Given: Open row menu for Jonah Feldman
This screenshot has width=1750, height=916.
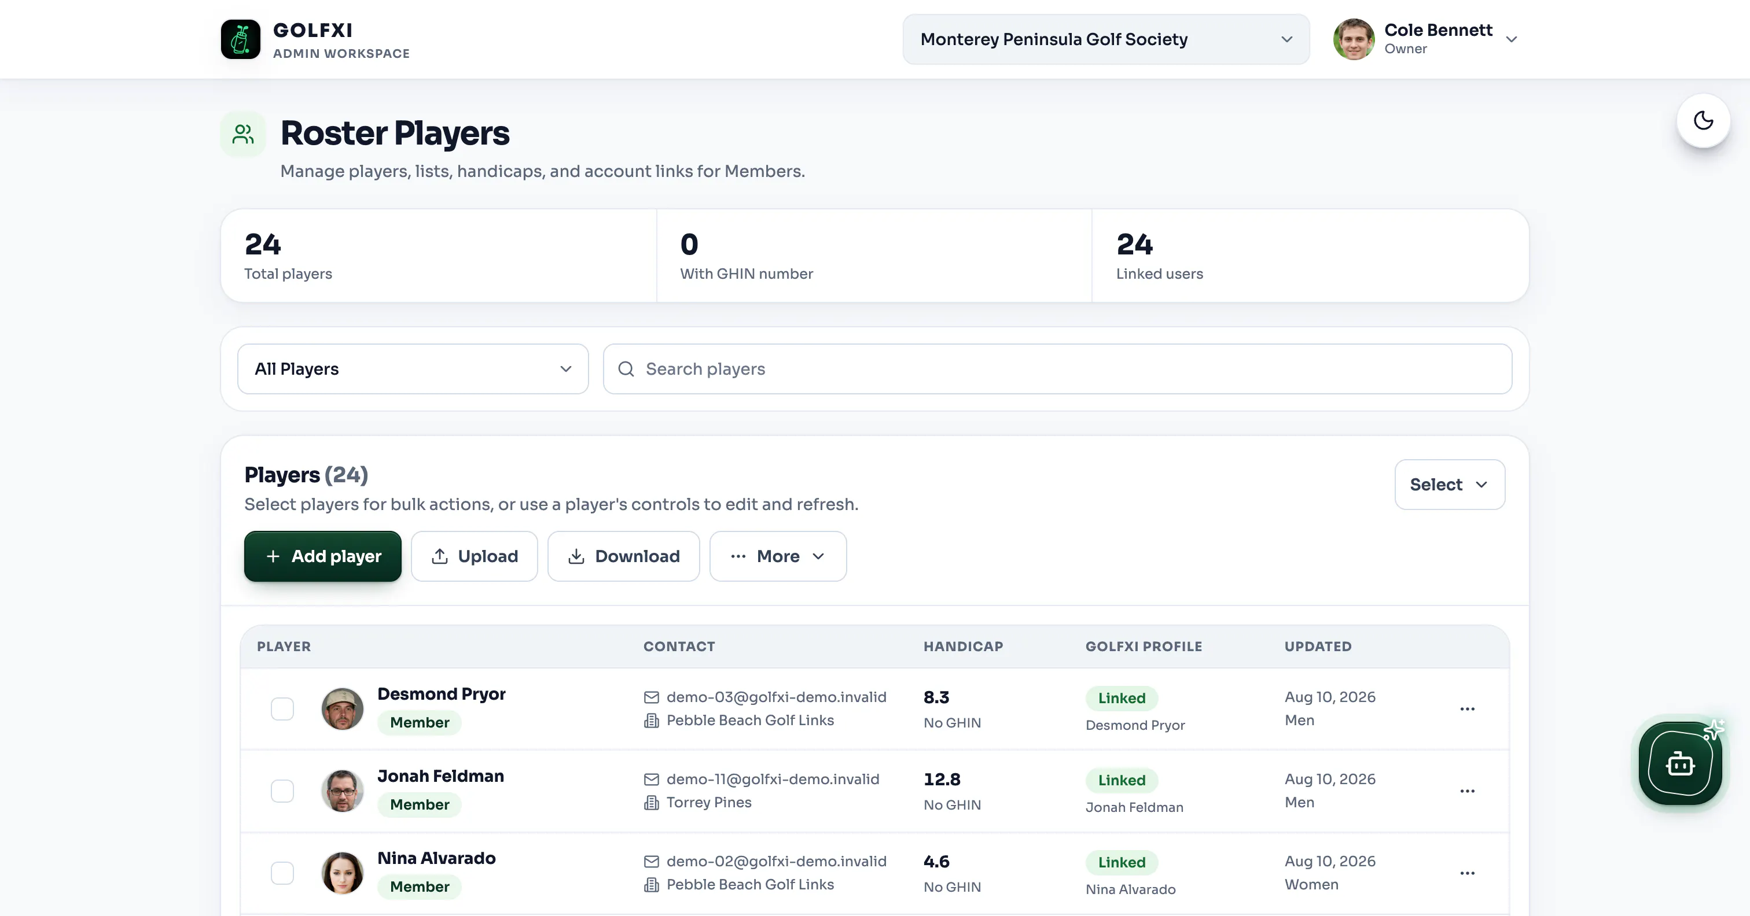Looking at the screenshot, I should point(1468,791).
